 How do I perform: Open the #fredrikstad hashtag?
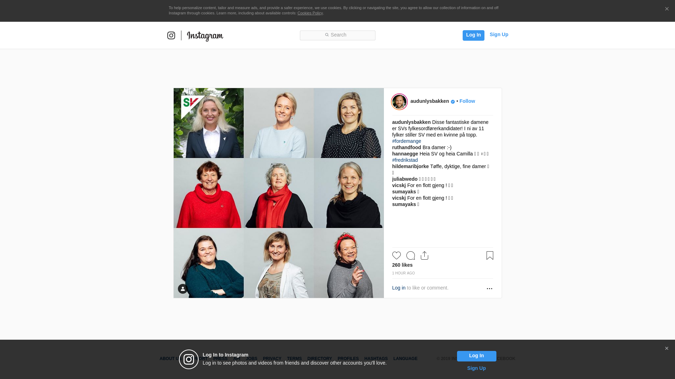(405, 160)
